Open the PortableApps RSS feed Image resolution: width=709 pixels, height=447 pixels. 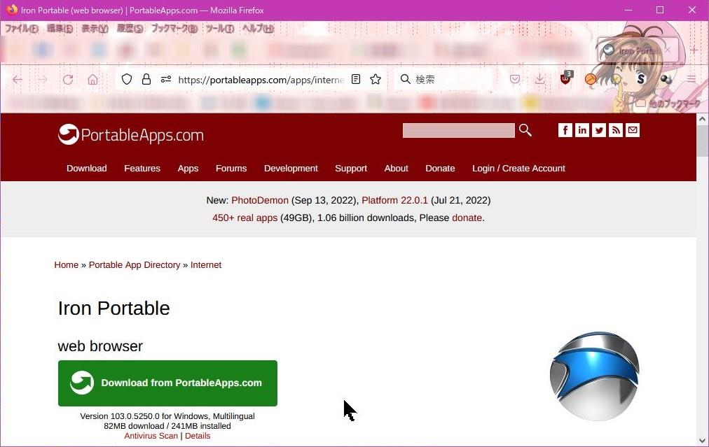[x=615, y=130]
